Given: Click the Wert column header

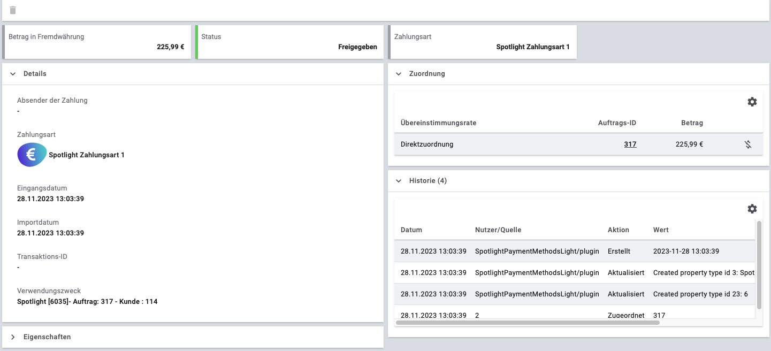Looking at the screenshot, I should click(x=661, y=230).
